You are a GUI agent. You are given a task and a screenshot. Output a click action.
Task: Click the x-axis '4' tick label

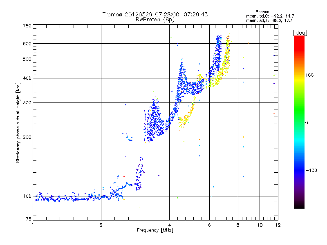tap(169, 225)
